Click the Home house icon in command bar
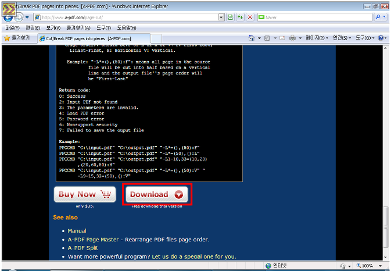Viewport: 391px width, 271px height. [252, 38]
